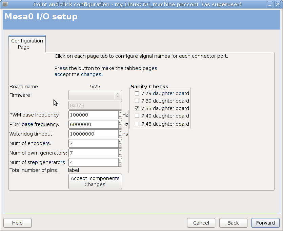The height and width of the screenshot is (231, 283).
Task: Click the Num of encoders field
Action: (x=94, y=143)
